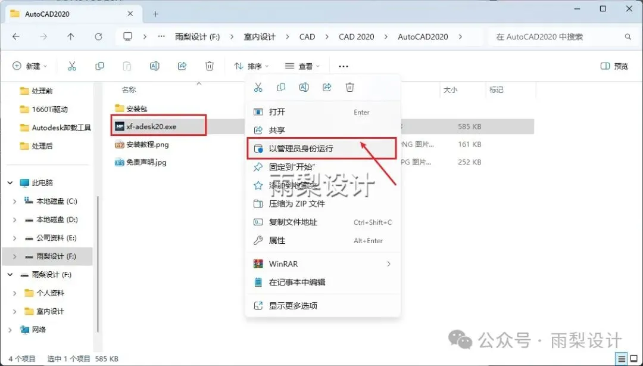The width and height of the screenshot is (643, 366).
Task: Click the trash icon in context menu
Action: pos(350,87)
